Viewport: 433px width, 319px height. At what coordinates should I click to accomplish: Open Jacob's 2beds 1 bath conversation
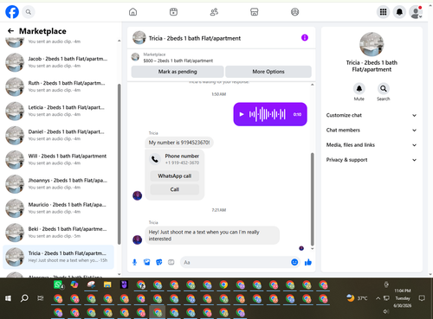[58, 62]
